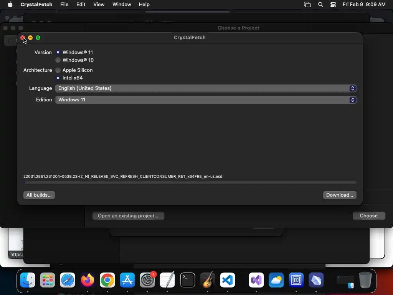Select Windows 11 version radio button
The height and width of the screenshot is (295, 393).
point(58,52)
